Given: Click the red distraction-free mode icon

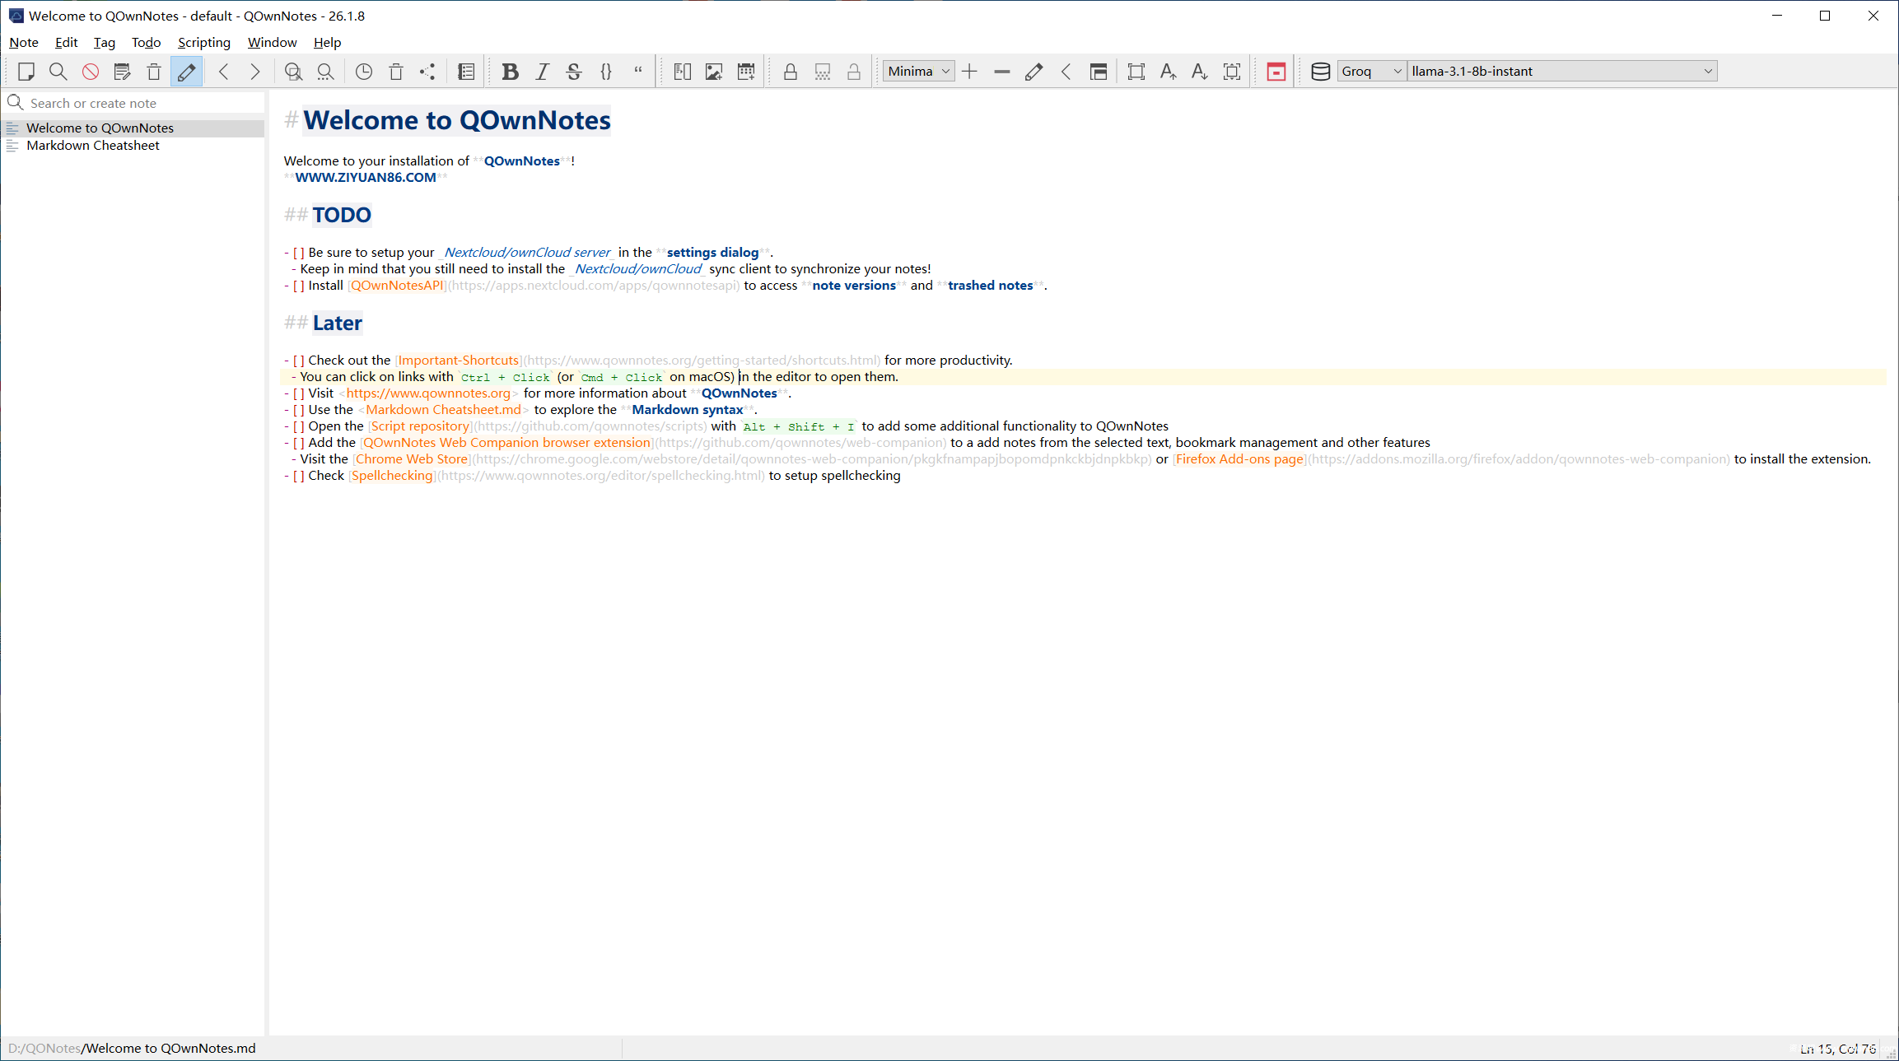Looking at the screenshot, I should [1276, 72].
